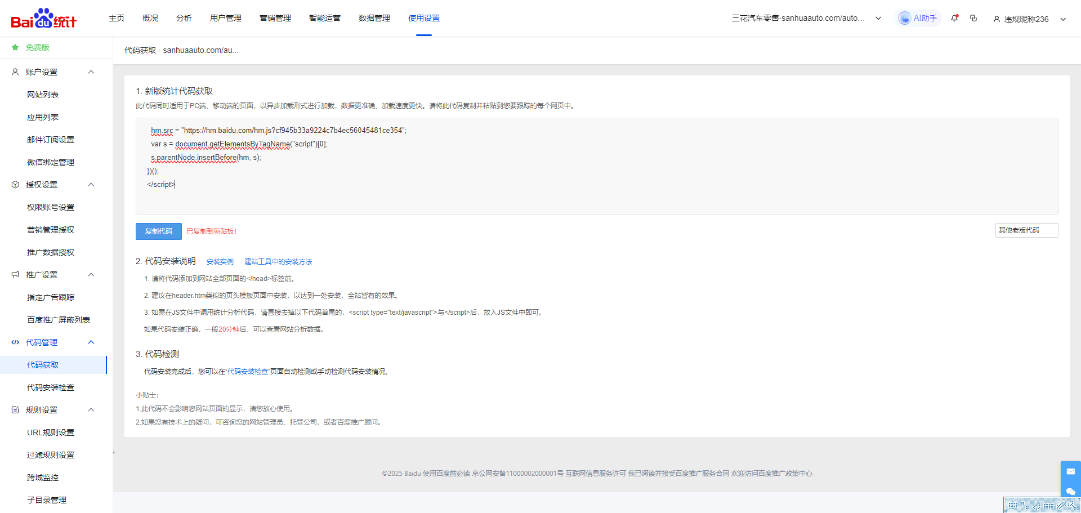Open the notification bell icon
This screenshot has height=513, width=1081.
954,18
